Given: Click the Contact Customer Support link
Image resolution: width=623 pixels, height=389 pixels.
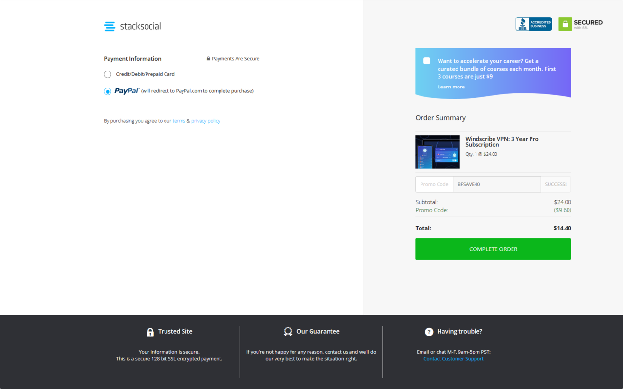Looking at the screenshot, I should [x=454, y=359].
